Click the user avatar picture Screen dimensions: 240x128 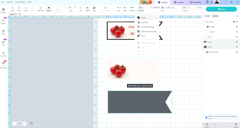(x=217, y=2)
